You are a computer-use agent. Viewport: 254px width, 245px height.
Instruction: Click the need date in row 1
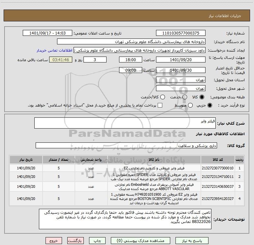26,168
